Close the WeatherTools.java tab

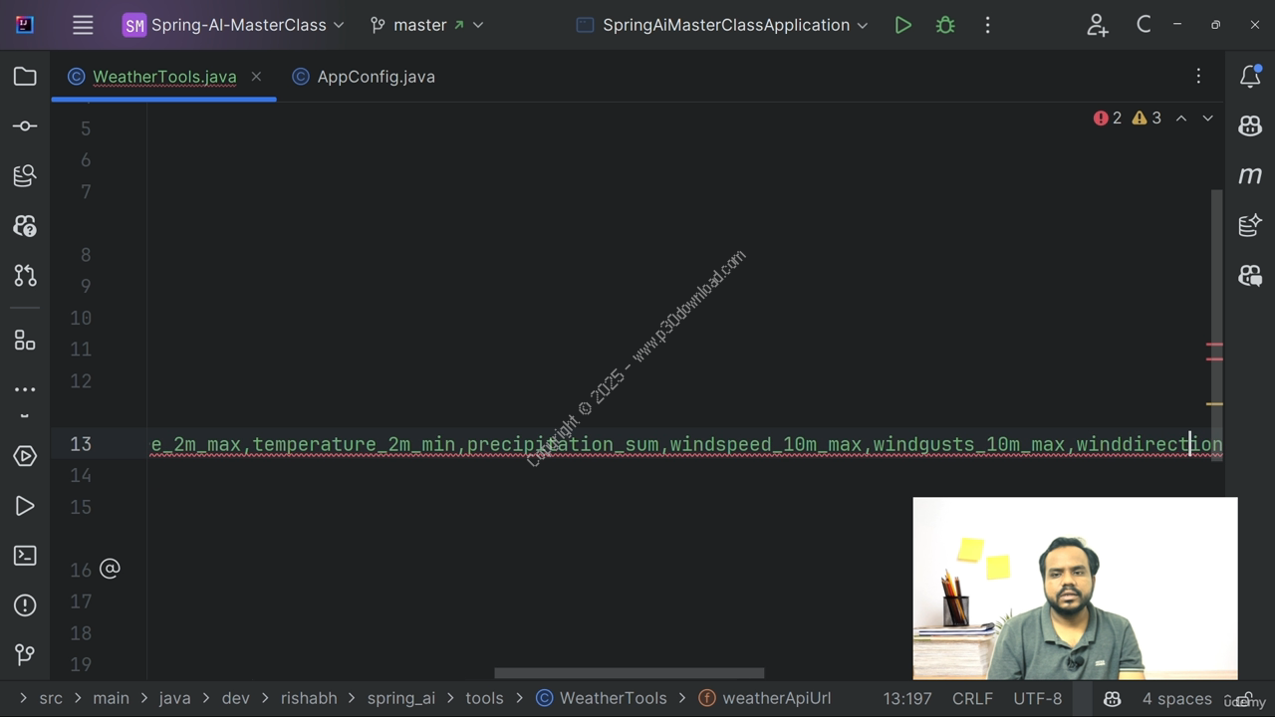256,77
